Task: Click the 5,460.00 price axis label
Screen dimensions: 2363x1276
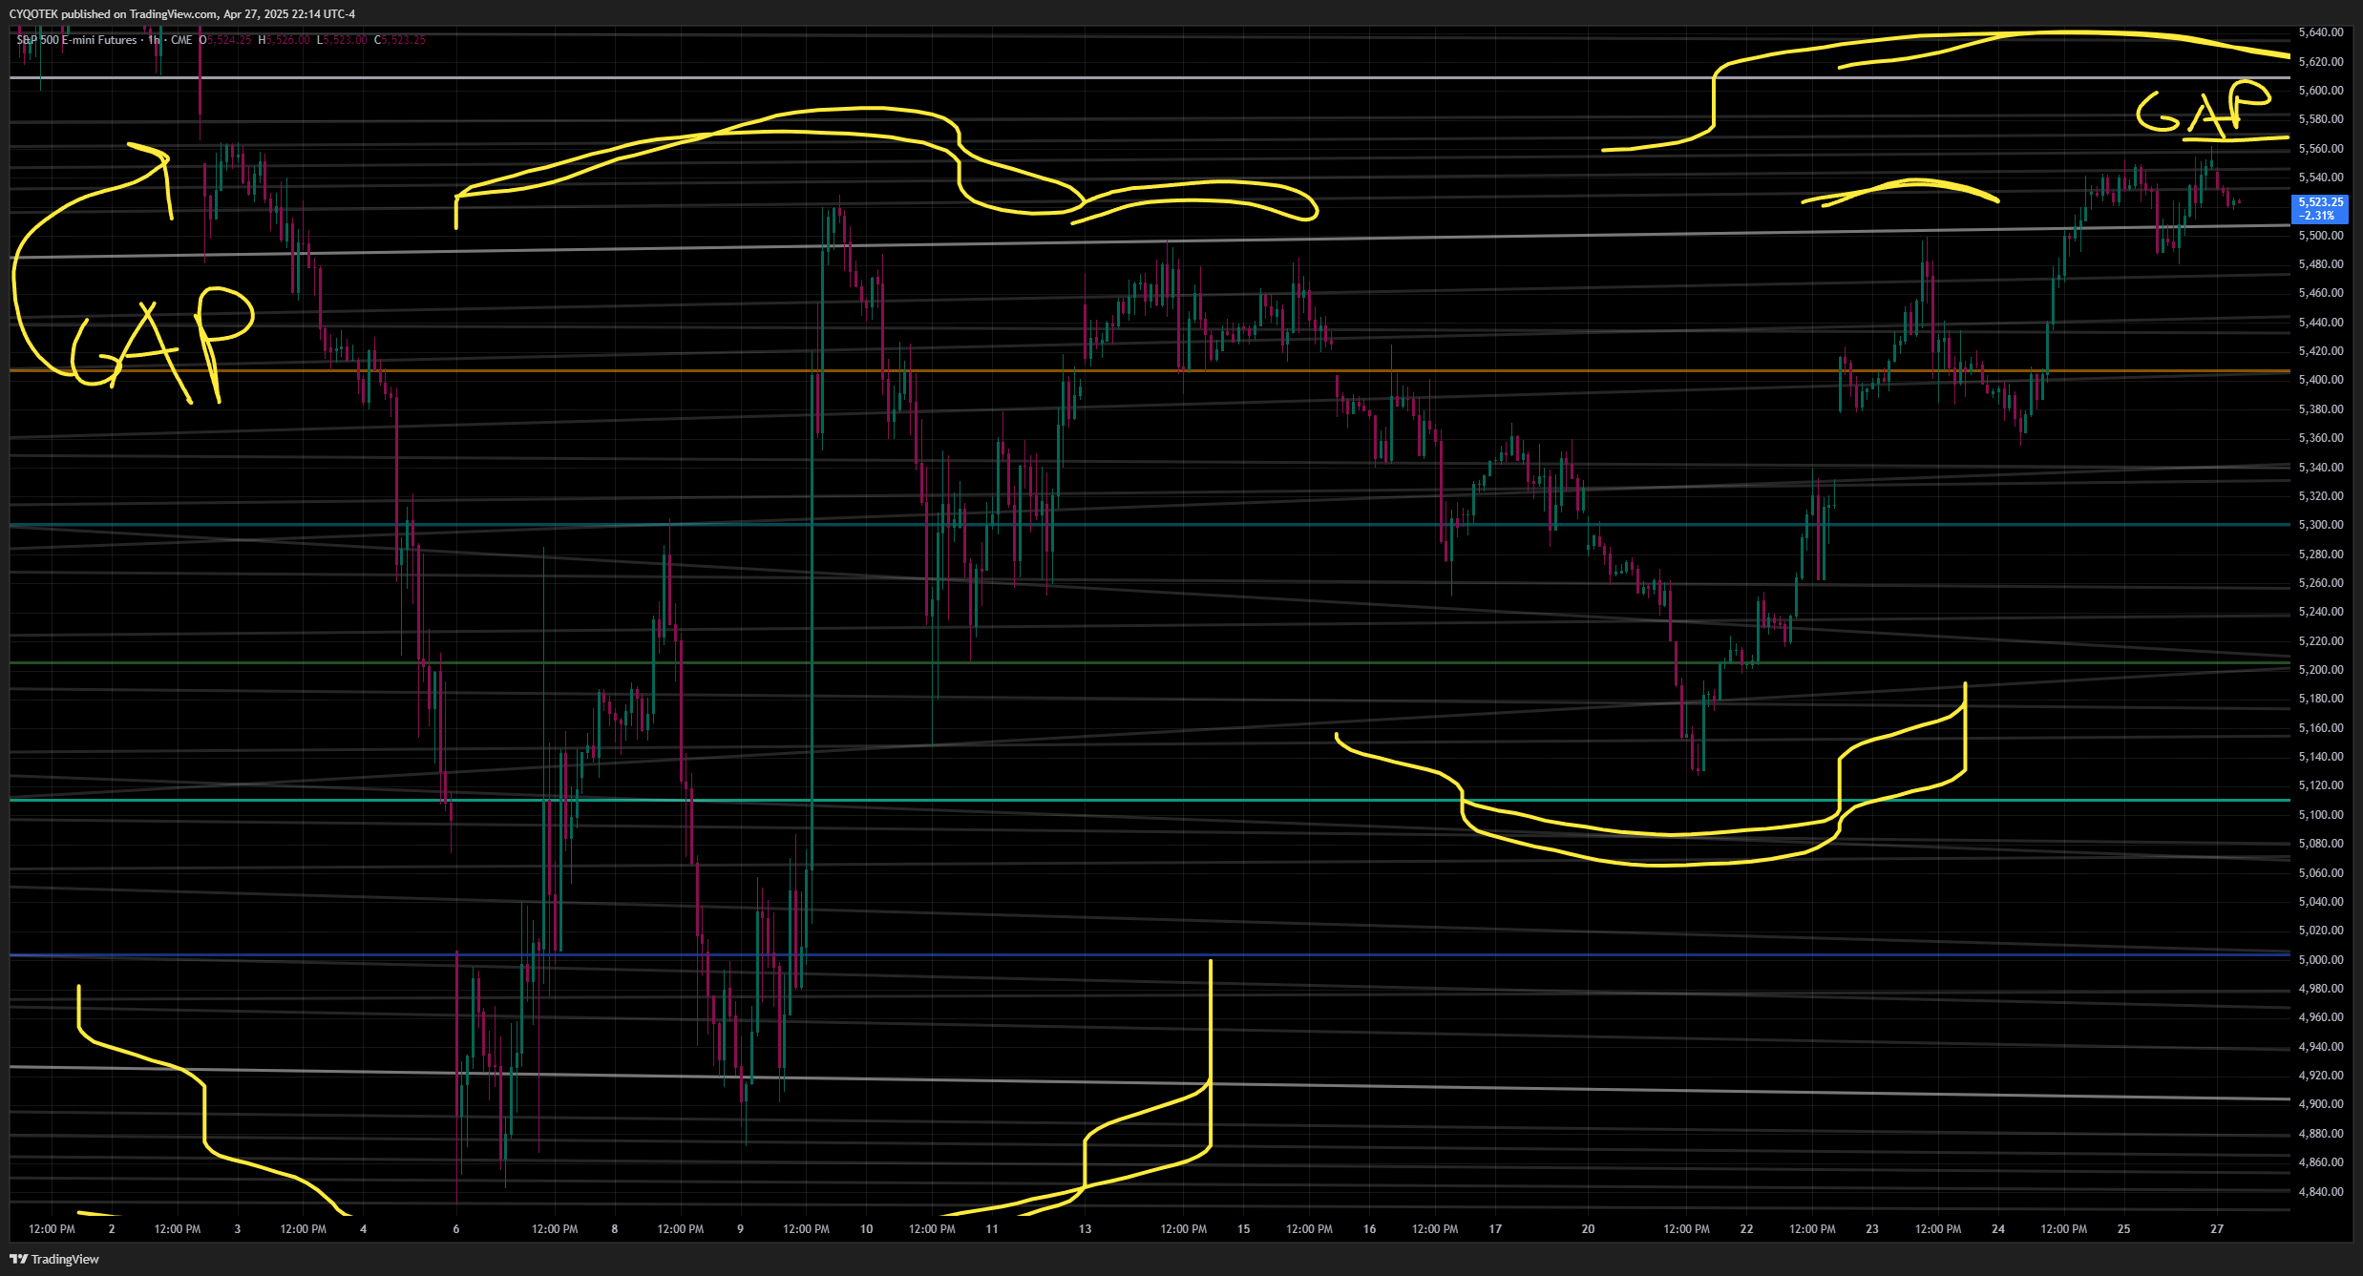Action: pyautogui.click(x=2321, y=293)
